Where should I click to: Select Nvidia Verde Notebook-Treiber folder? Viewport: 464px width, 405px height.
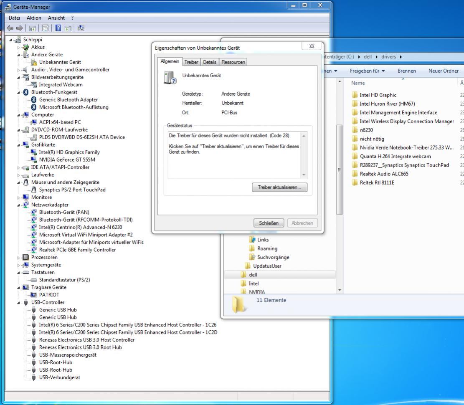406,148
